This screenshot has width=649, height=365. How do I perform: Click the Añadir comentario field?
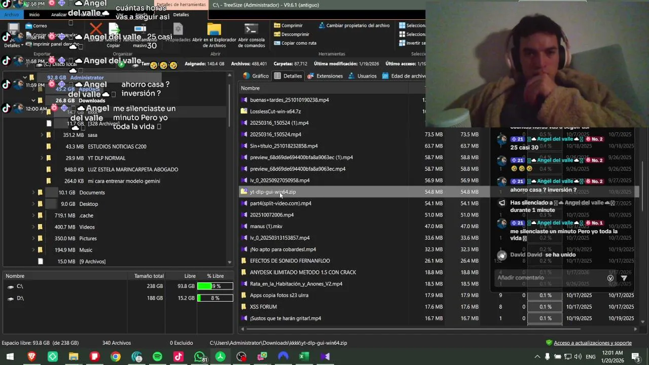point(550,278)
